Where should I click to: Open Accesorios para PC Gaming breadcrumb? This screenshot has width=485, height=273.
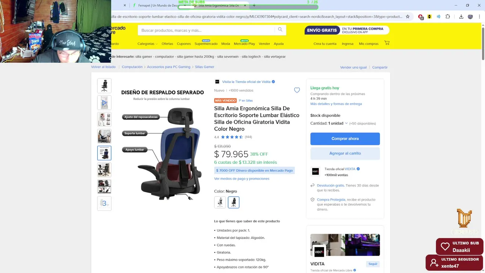(169, 67)
